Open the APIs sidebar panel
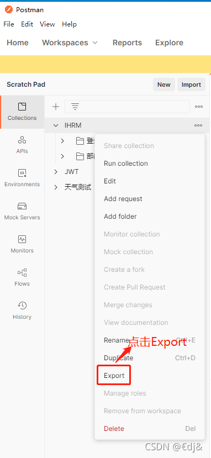 [22, 145]
